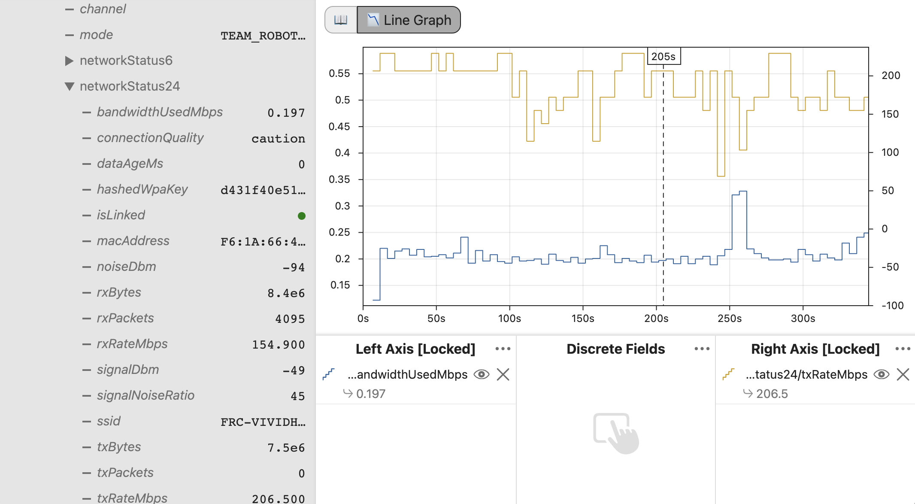Open the Discrete Fields options menu
The height and width of the screenshot is (504, 915).
pos(702,349)
